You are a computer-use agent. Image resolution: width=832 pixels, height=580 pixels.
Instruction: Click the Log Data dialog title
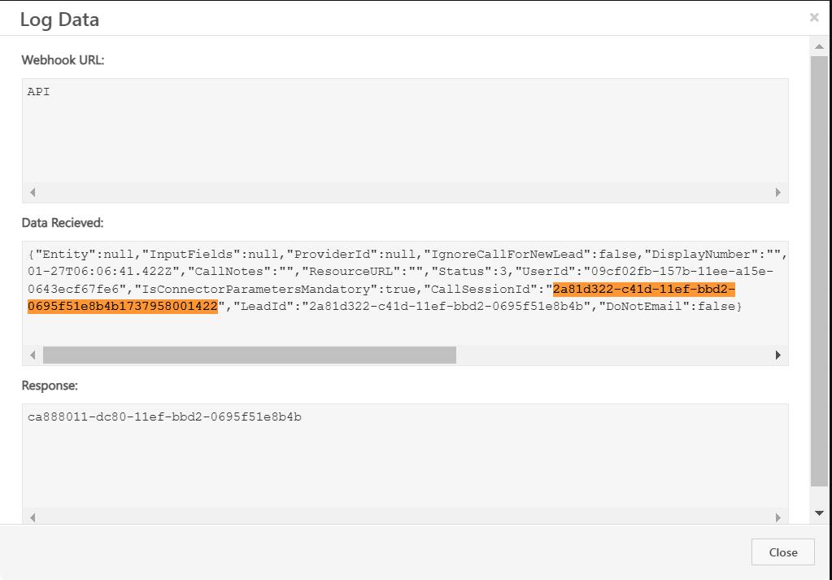click(x=59, y=20)
